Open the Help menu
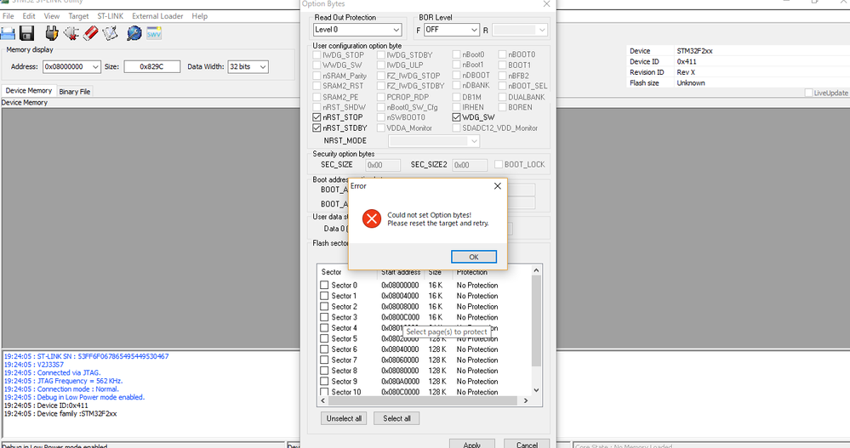 tap(199, 16)
